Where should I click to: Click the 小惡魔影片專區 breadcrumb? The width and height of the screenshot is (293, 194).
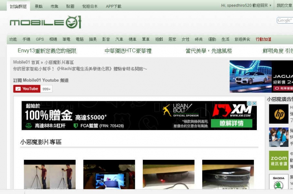[x=59, y=62]
